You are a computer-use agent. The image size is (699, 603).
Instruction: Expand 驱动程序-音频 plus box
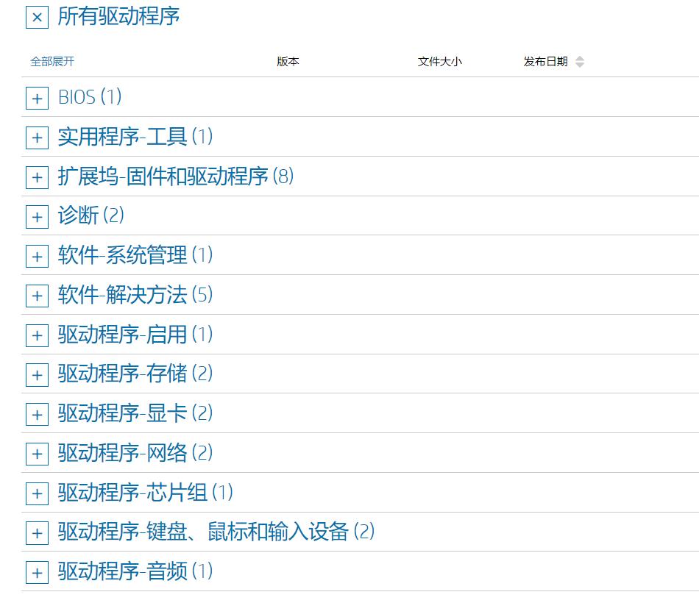click(x=37, y=573)
